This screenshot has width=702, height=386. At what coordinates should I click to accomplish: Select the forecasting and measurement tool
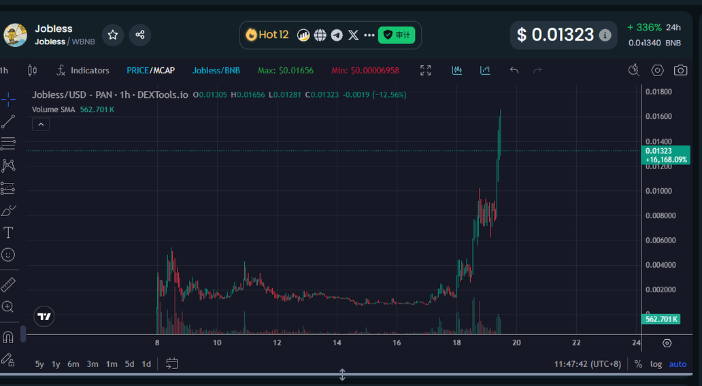coord(8,188)
